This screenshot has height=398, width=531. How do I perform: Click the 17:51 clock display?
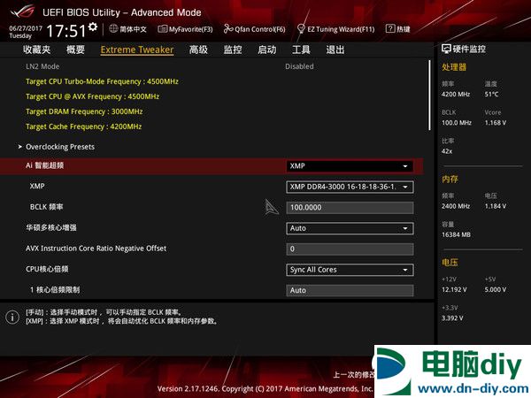pos(66,31)
